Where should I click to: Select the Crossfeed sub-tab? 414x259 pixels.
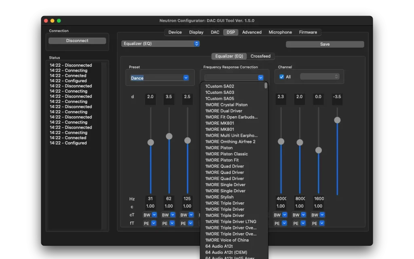pos(260,56)
